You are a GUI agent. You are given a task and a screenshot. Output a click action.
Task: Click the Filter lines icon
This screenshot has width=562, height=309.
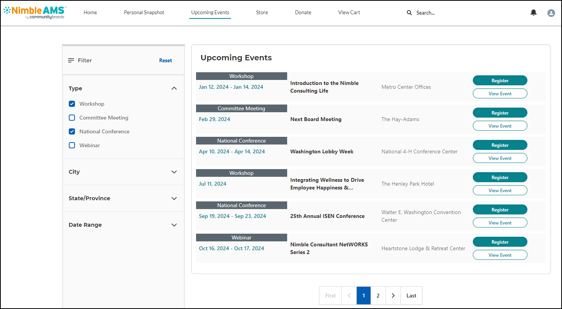(x=71, y=60)
